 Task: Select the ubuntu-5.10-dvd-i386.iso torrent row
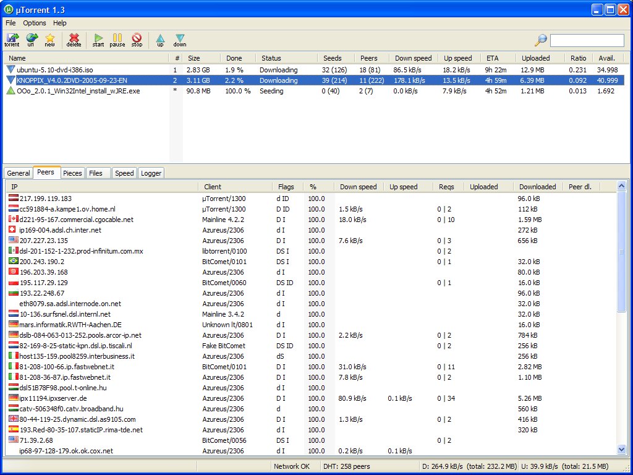click(315, 69)
